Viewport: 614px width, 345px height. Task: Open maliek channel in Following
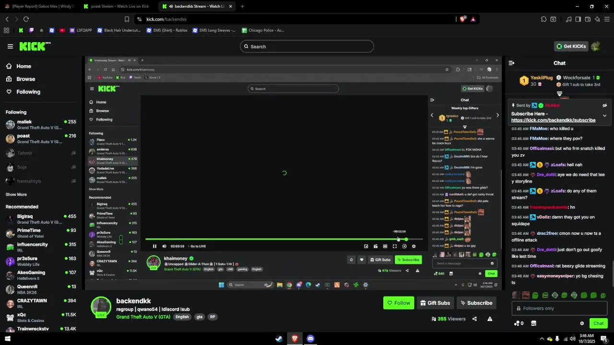pyautogui.click(x=40, y=125)
